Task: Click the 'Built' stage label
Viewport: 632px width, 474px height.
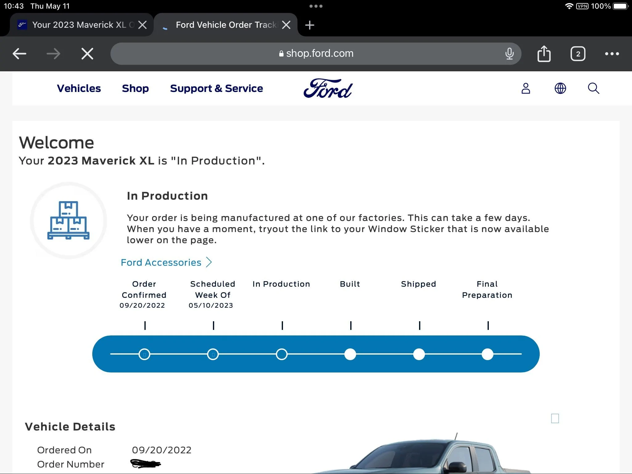Action: click(350, 284)
